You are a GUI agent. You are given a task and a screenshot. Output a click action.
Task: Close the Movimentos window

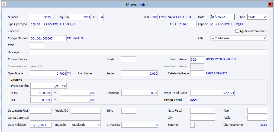tap(270, 5)
